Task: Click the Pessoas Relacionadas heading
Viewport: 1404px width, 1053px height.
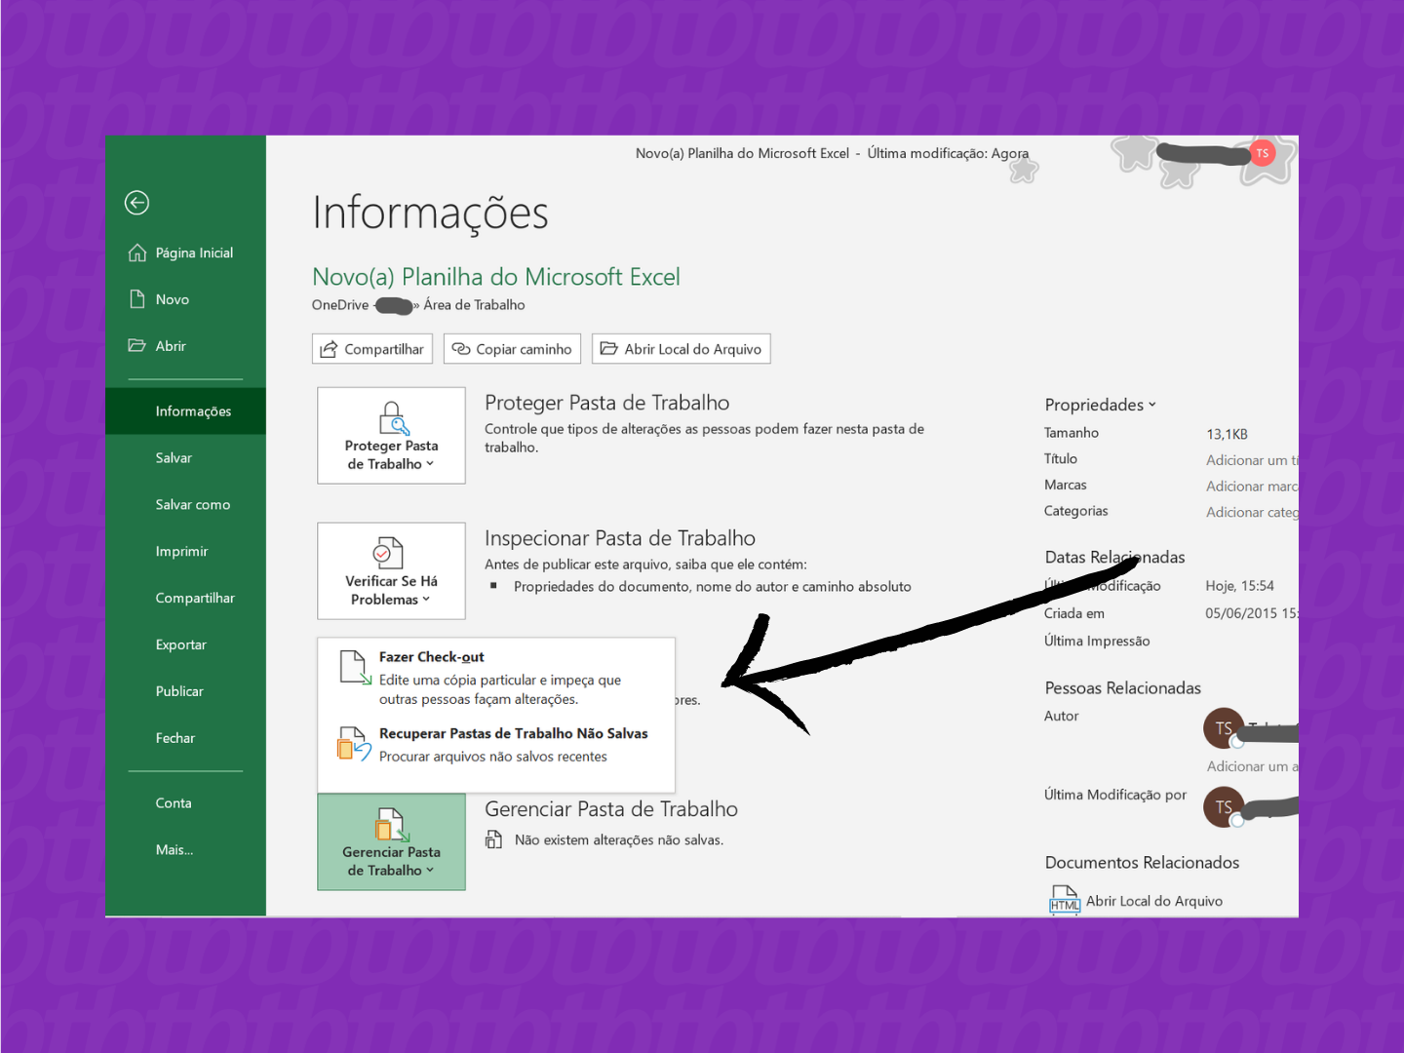Action: pyautogui.click(x=1123, y=688)
